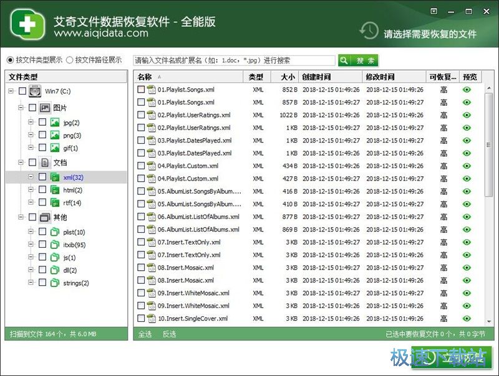Screen dimensions: 499x376
Task: Sort the list by 大小 column header
Action: (x=287, y=77)
